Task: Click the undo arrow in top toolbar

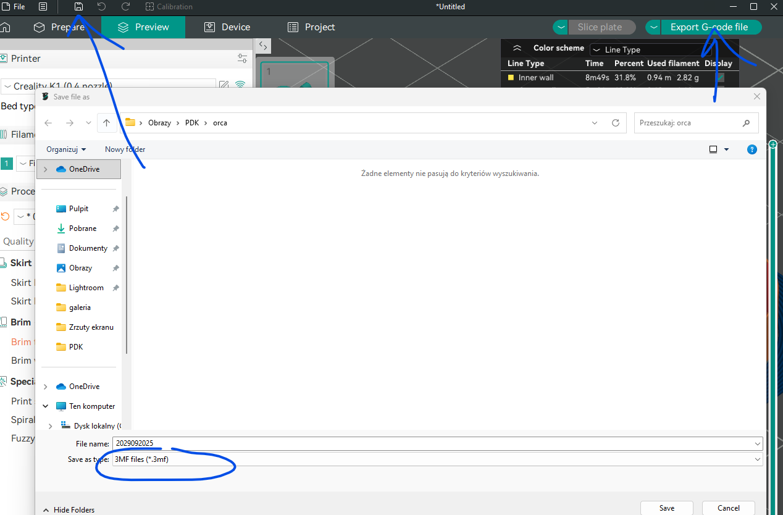Action: [101, 7]
